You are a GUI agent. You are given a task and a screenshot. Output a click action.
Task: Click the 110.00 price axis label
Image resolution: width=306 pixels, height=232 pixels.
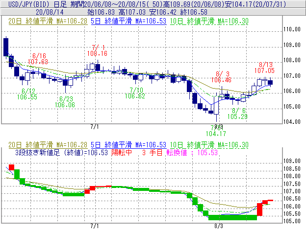pos(292,29)
